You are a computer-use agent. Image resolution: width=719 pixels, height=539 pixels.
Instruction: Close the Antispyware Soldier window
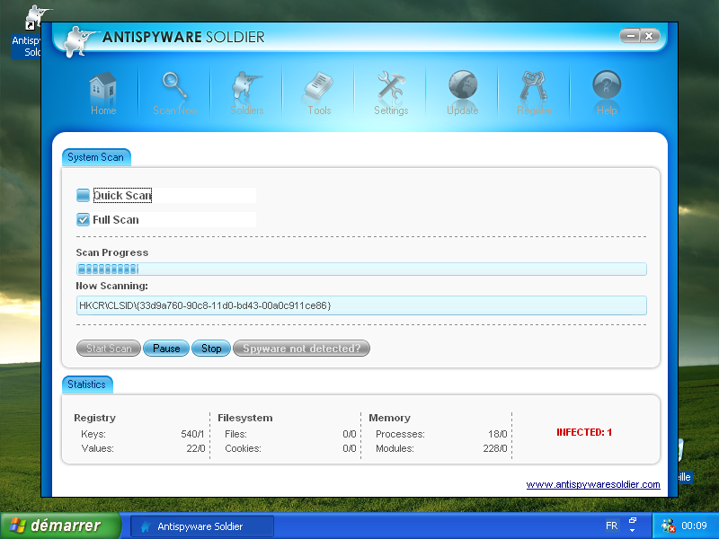pos(649,36)
